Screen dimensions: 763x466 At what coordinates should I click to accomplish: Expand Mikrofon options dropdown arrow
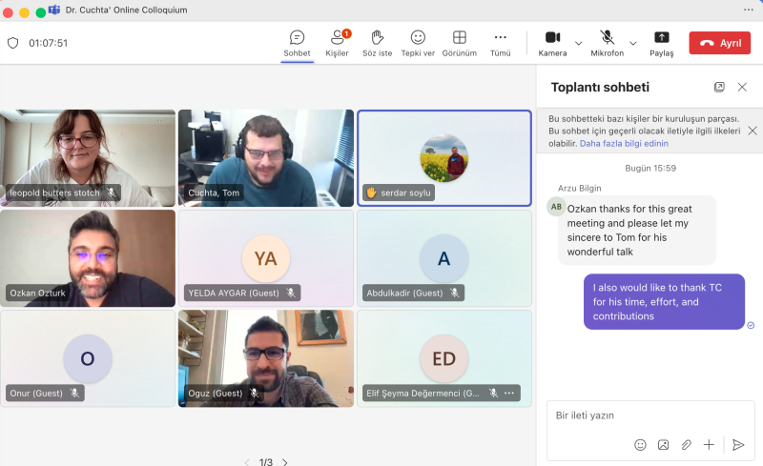pos(633,43)
